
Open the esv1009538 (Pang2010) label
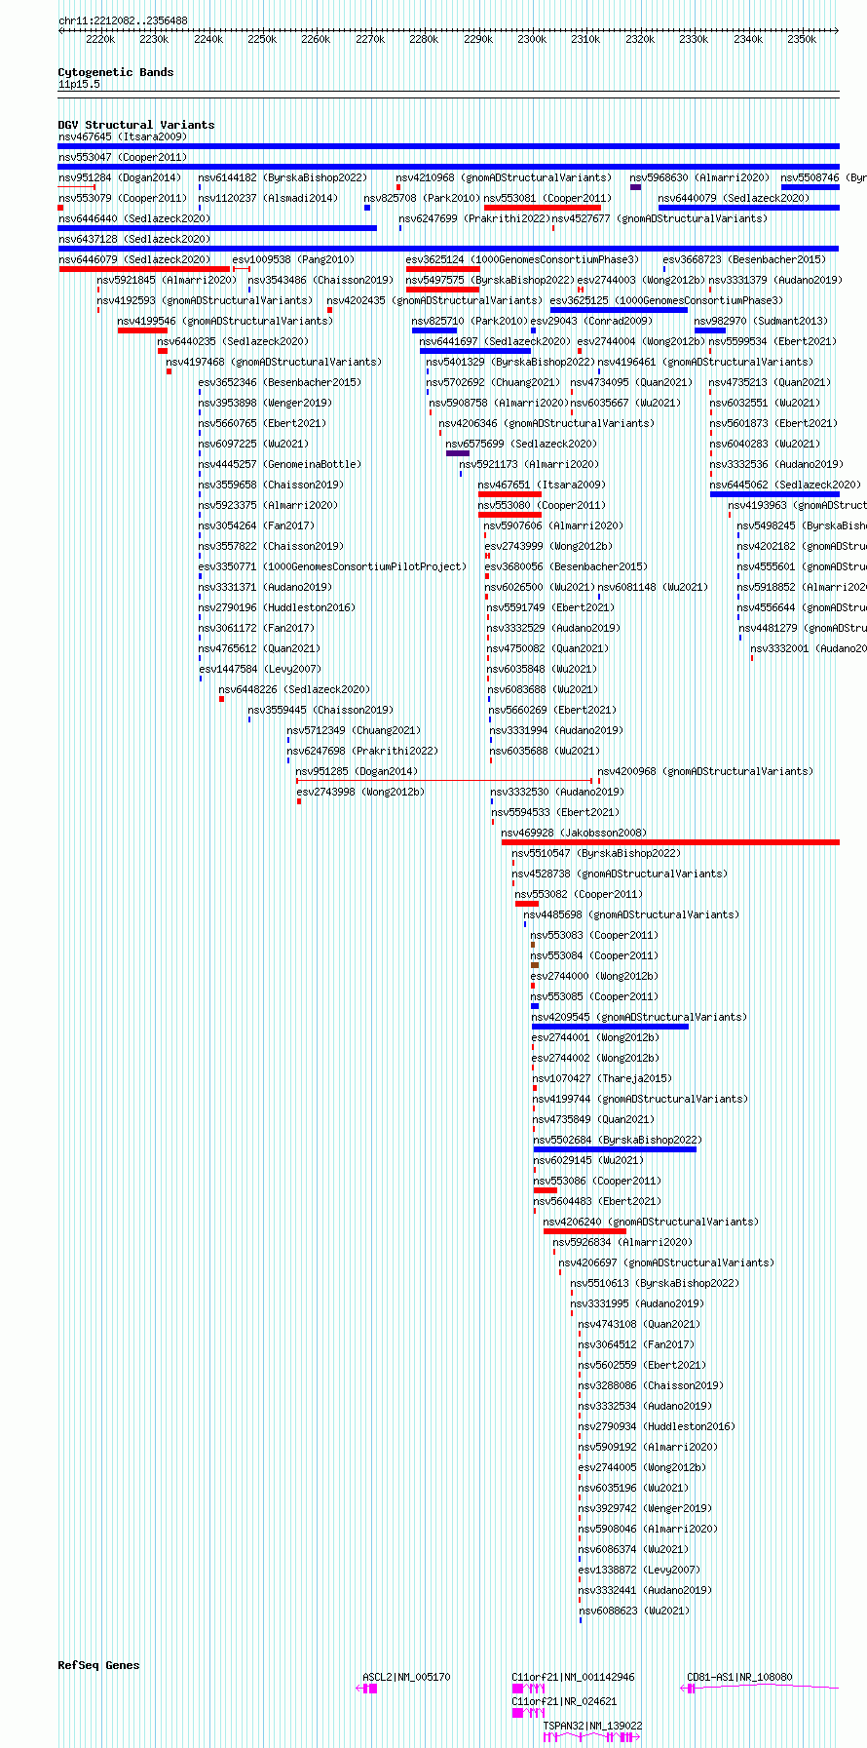[x=293, y=259]
